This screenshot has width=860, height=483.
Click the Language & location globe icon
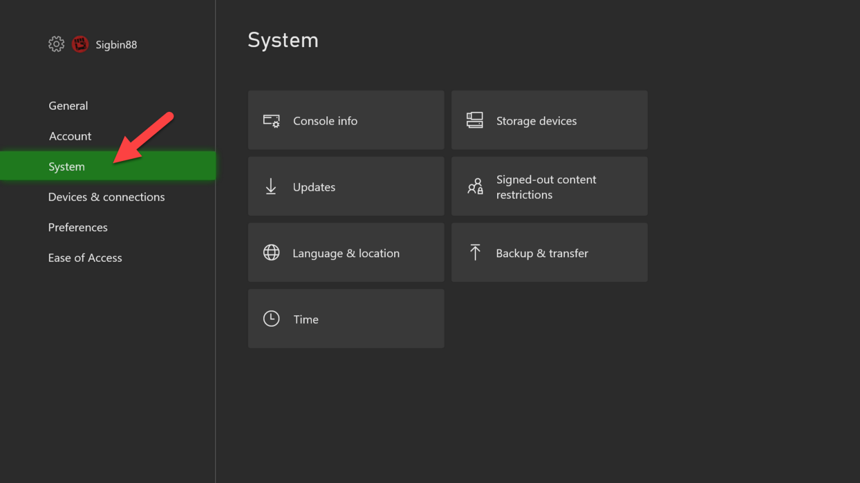(x=271, y=253)
